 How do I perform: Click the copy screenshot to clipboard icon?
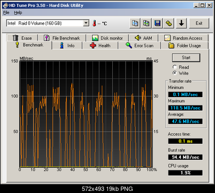[x=146, y=23]
